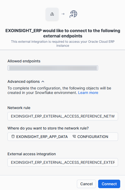Select the EXOINSIGHT_ERP_APP_DATA database name

click(42, 137)
